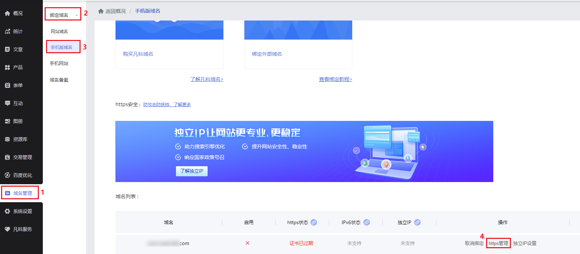
Task: Click 手机版域名 breadcrumb
Action: coord(148,11)
